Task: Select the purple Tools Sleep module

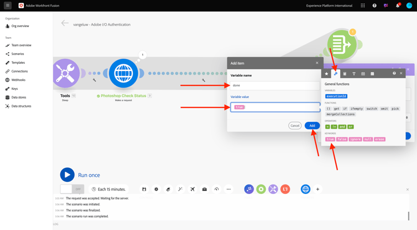Action: [x=66, y=73]
